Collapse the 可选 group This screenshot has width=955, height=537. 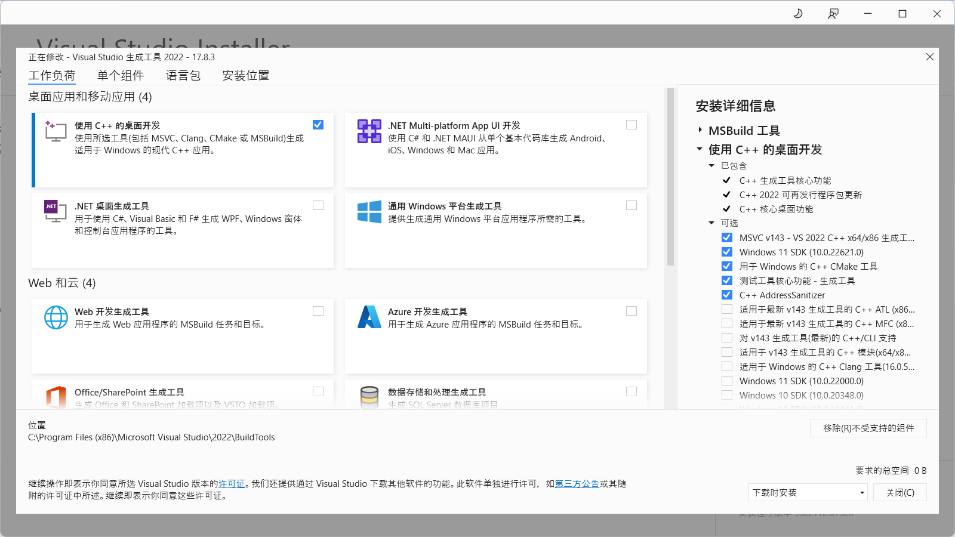711,223
